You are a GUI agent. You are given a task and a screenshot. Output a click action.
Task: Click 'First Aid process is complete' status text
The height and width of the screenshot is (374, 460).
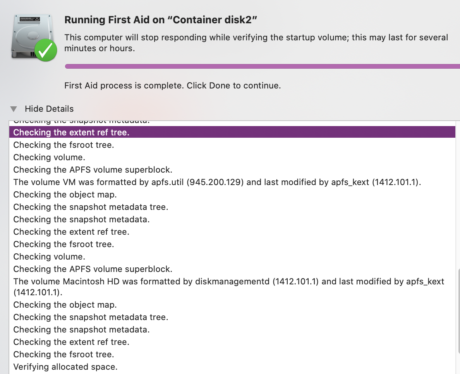(x=173, y=86)
